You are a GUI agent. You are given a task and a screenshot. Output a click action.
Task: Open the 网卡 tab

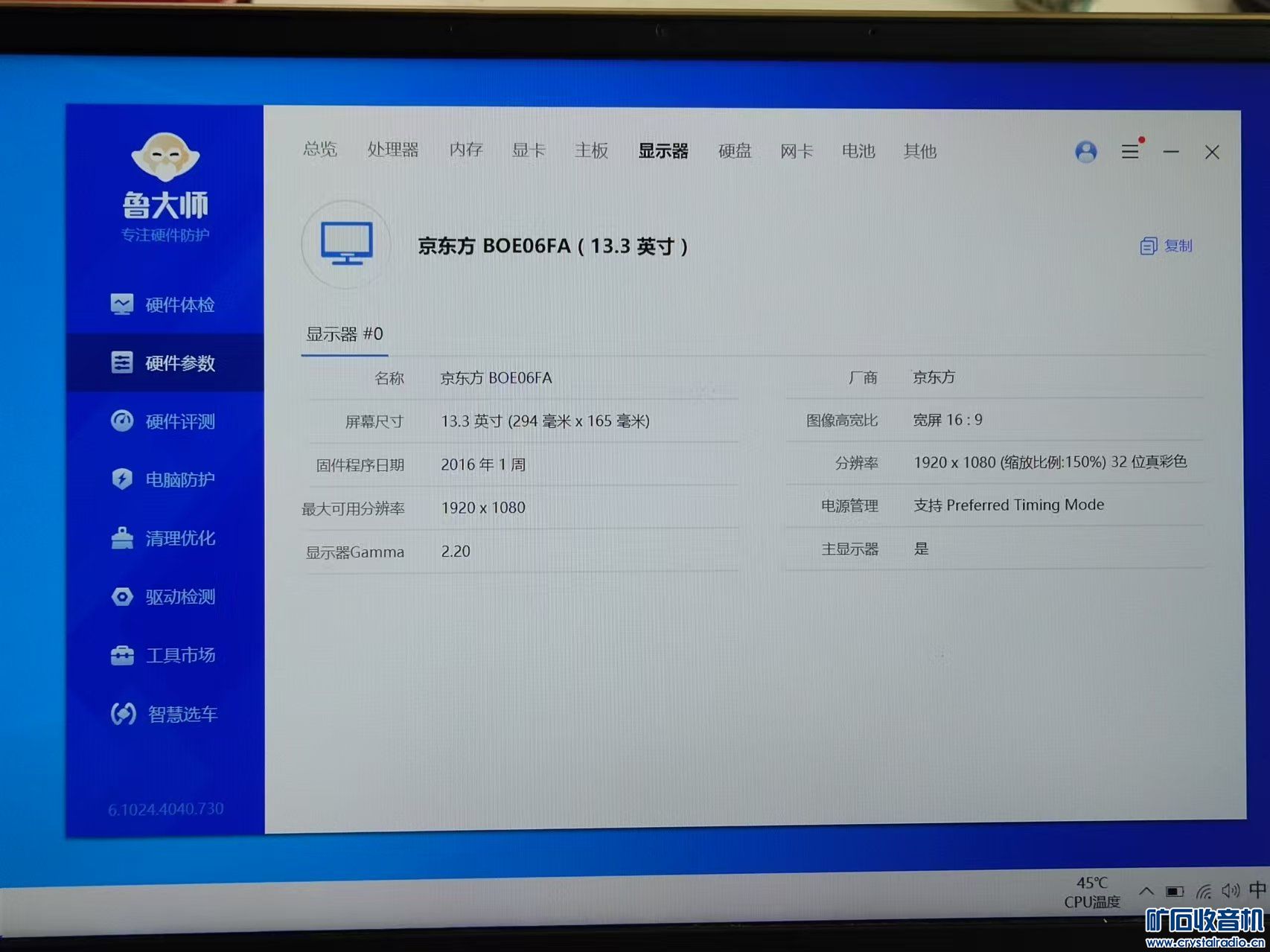coord(797,152)
